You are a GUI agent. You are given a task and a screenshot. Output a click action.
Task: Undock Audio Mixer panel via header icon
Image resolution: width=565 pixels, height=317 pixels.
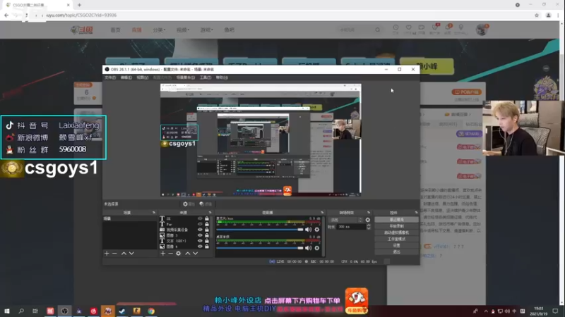coord(322,213)
